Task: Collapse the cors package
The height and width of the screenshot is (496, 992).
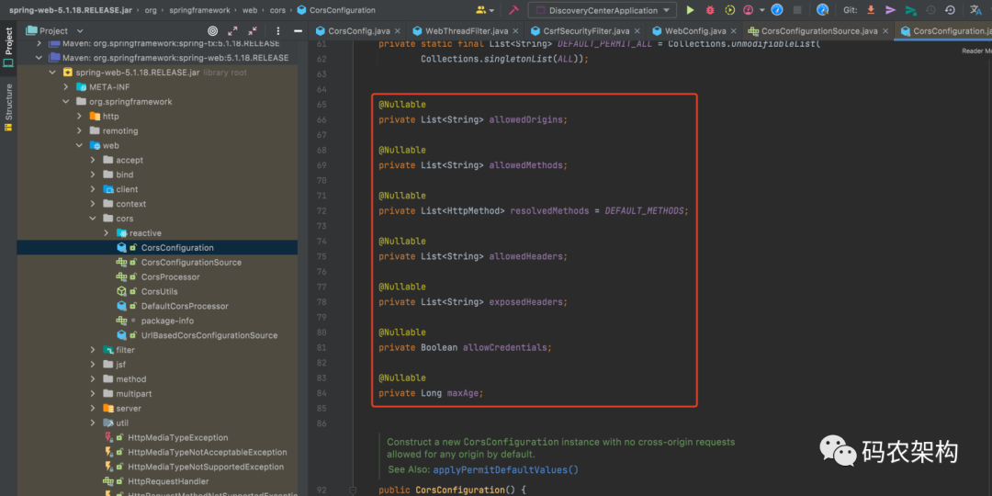Action: (x=93, y=219)
